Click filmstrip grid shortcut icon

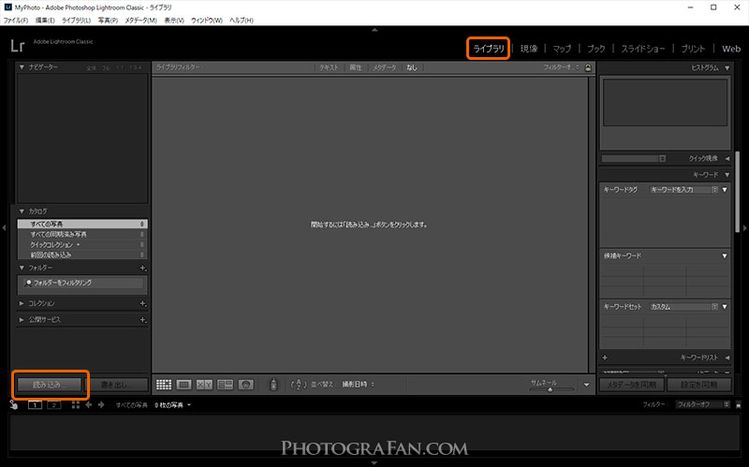(76, 405)
